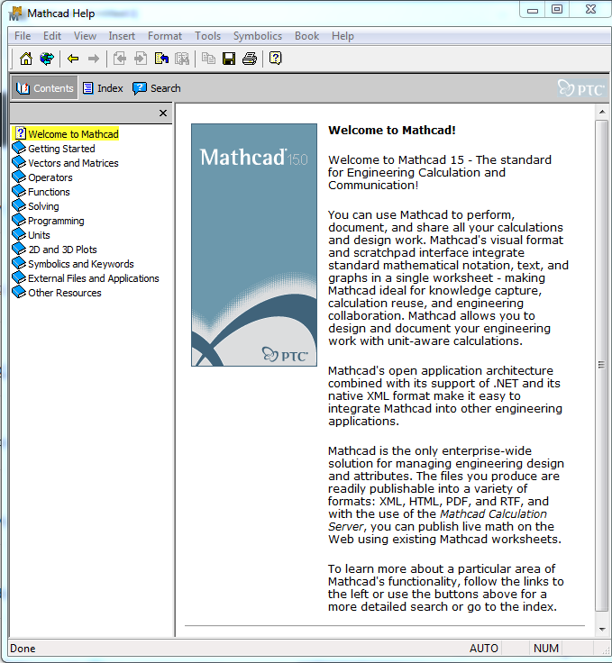
Task: Click the help question mark toolbar icon
Action: coord(276,59)
